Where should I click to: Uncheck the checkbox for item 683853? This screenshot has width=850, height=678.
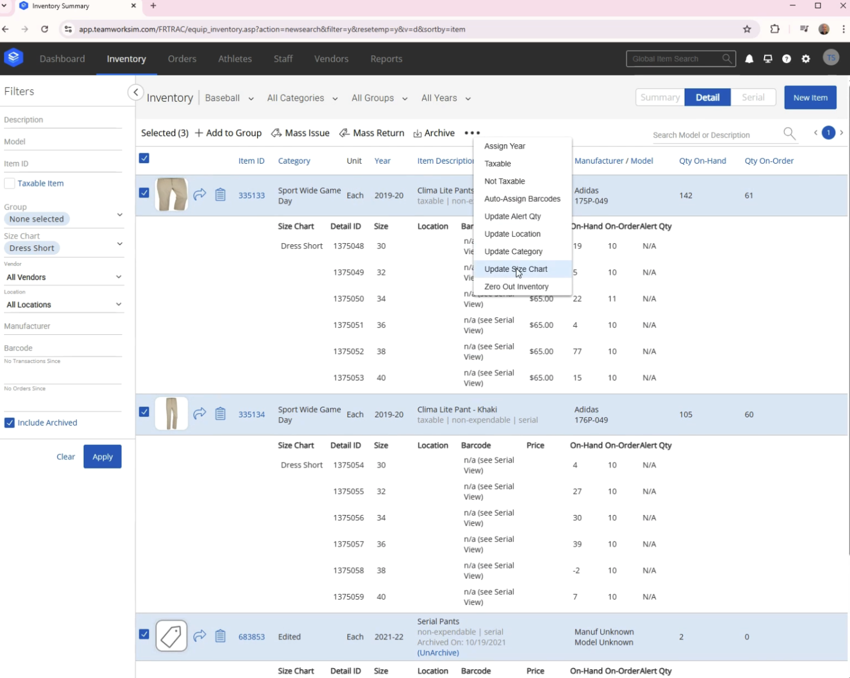[144, 634]
